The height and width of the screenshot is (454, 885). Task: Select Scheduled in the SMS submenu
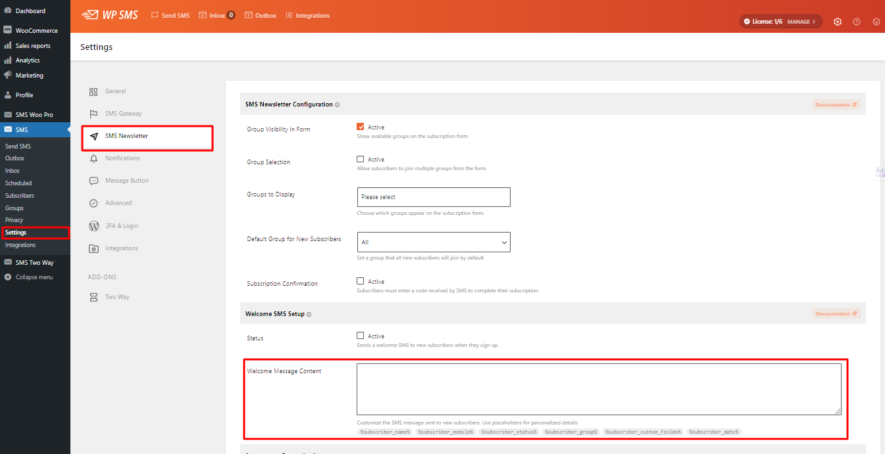18,183
